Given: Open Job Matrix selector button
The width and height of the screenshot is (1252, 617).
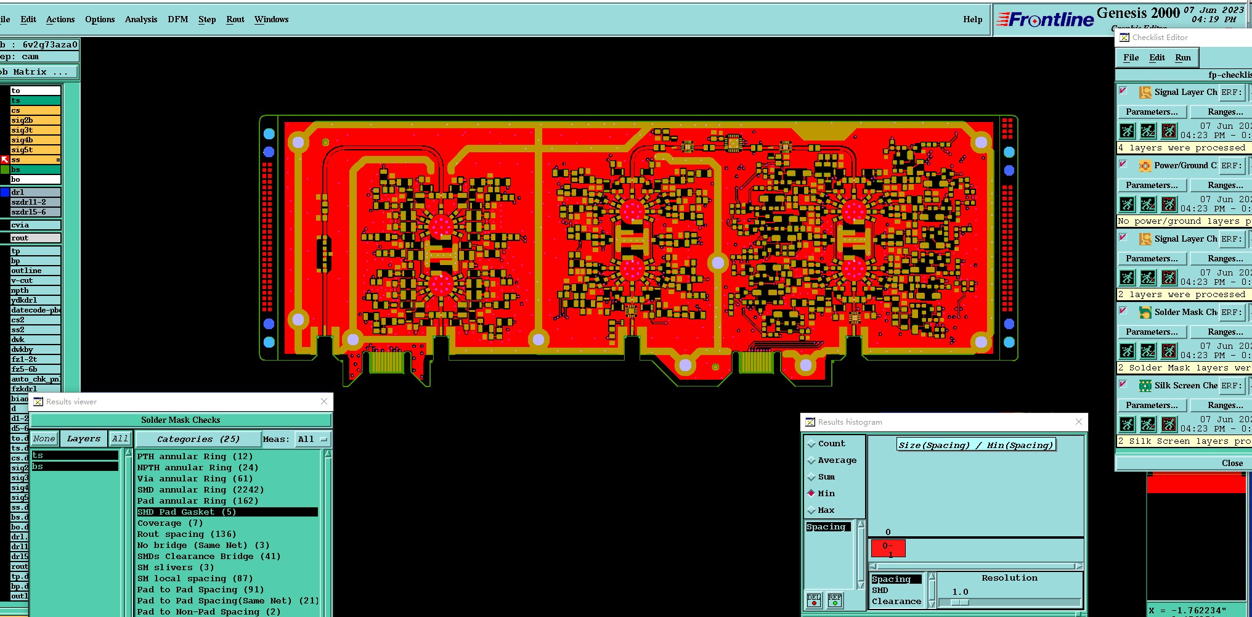Looking at the screenshot, I should point(39,72).
